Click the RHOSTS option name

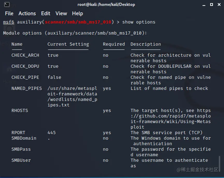(20, 111)
